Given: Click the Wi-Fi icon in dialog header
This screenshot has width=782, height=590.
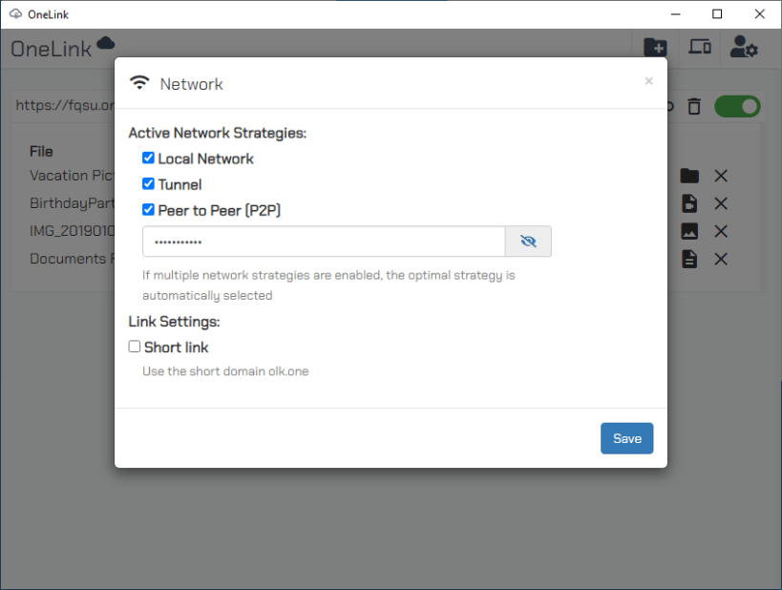Looking at the screenshot, I should [139, 82].
